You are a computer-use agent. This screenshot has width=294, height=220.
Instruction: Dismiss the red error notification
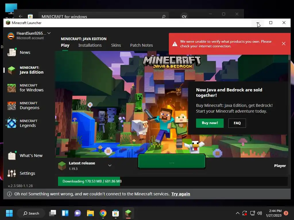point(283,44)
